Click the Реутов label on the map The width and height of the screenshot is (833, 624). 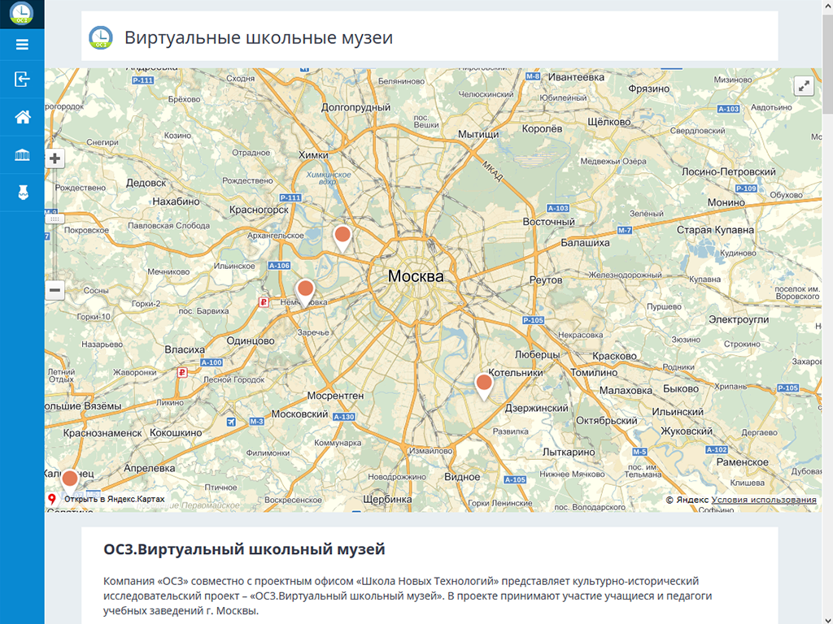tap(546, 280)
